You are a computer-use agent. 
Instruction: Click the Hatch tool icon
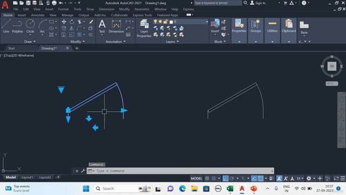tap(51, 35)
